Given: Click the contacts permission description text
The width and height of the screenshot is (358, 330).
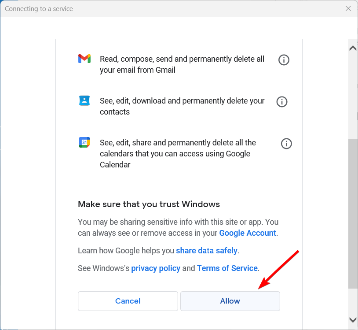Looking at the screenshot, I should [182, 106].
